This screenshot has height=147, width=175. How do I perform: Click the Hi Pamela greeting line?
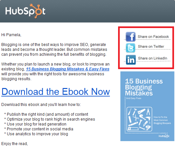coord(11,35)
